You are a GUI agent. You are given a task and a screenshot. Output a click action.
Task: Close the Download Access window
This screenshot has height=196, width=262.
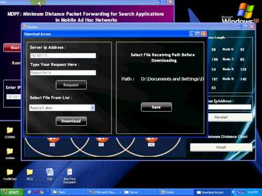pyautogui.click(x=204, y=34)
